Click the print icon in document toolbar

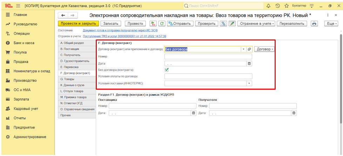pos(314,23)
